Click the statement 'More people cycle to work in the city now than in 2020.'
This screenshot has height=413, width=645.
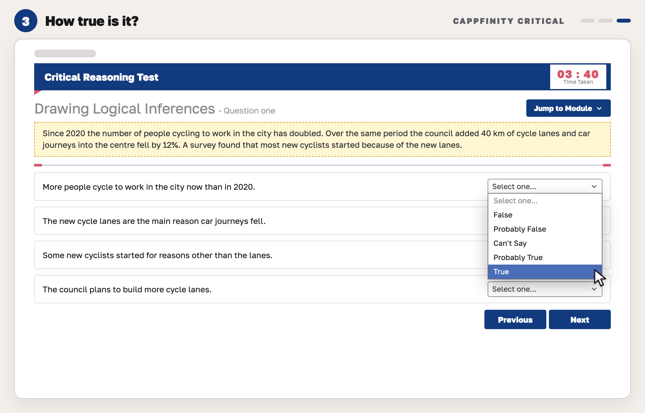149,187
